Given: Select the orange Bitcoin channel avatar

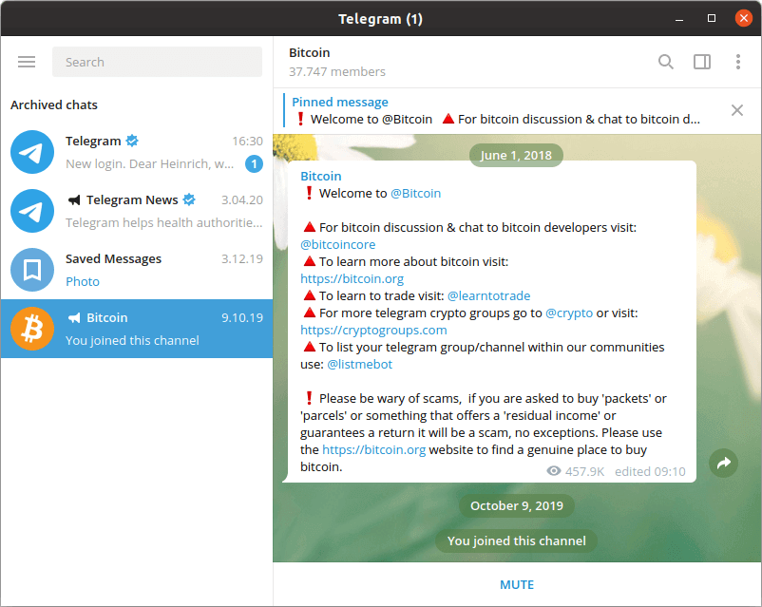Looking at the screenshot, I should [x=32, y=329].
